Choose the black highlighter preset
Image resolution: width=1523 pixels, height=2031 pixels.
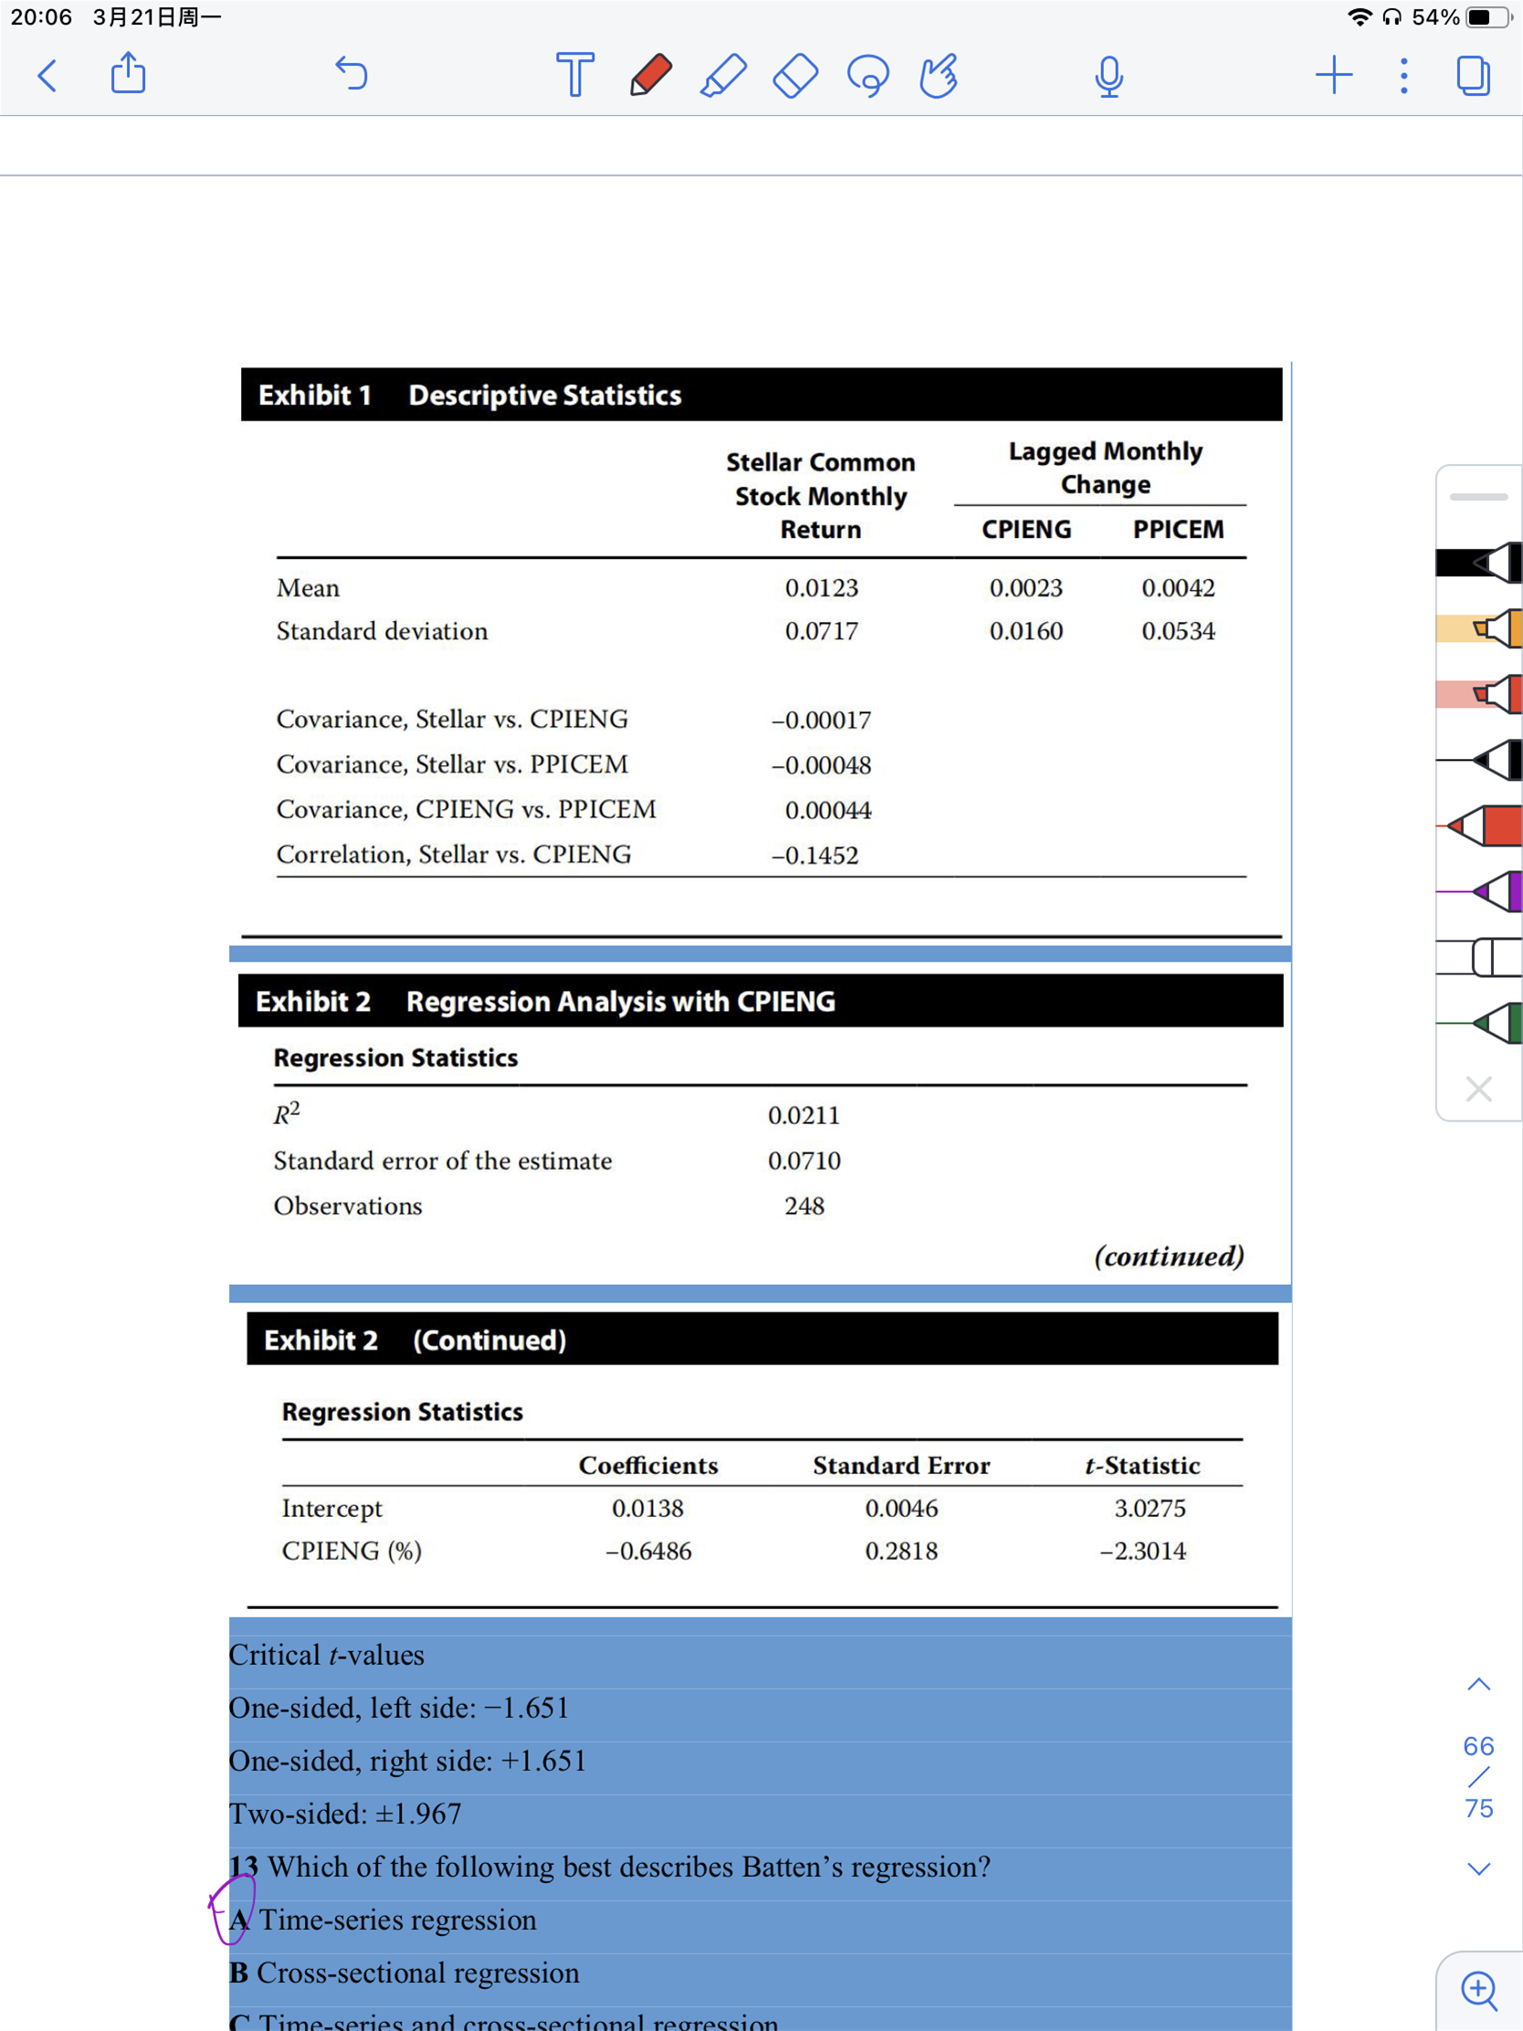1479,562
